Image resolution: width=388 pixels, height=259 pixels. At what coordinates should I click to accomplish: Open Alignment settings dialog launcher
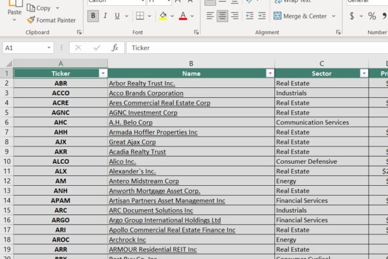pyautogui.click(x=338, y=32)
